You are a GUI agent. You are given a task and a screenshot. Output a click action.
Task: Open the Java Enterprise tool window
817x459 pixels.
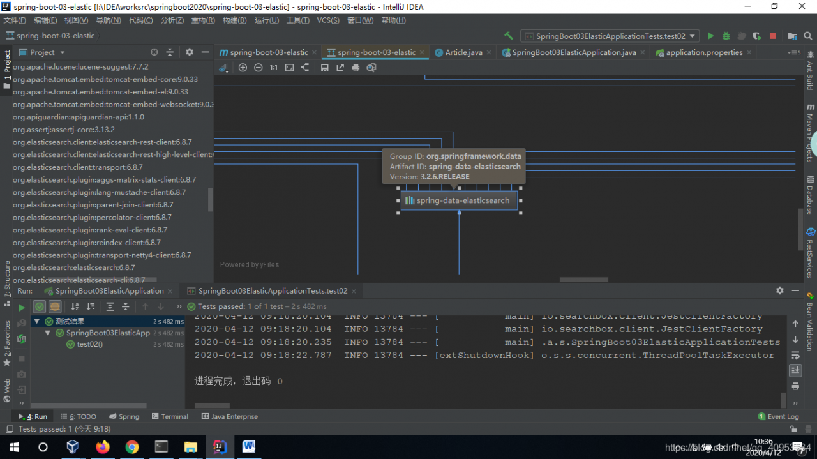click(230, 416)
